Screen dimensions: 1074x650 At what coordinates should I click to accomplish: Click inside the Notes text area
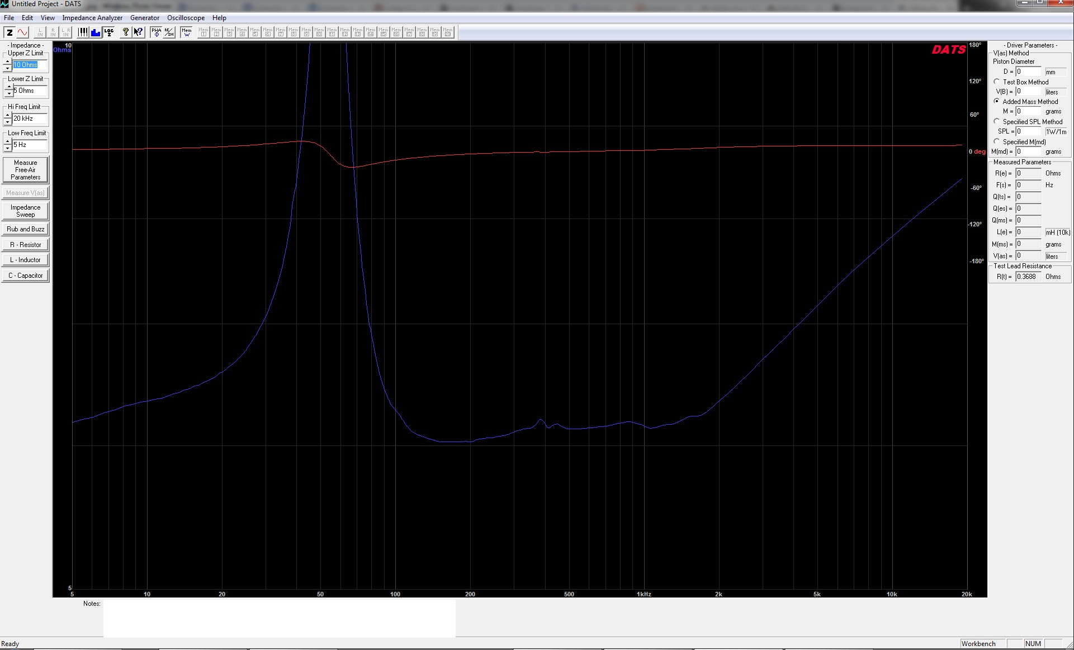(x=279, y=618)
